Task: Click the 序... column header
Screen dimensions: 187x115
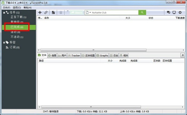Action: click(x=40, y=18)
